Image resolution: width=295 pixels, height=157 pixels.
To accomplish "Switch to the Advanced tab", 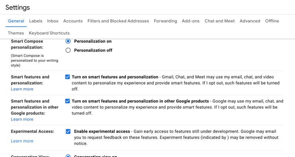I will click(x=250, y=21).
